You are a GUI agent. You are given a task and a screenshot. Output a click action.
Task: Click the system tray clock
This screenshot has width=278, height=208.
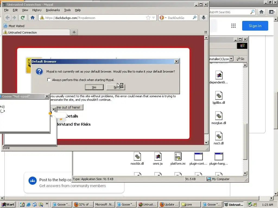[x=267, y=205]
